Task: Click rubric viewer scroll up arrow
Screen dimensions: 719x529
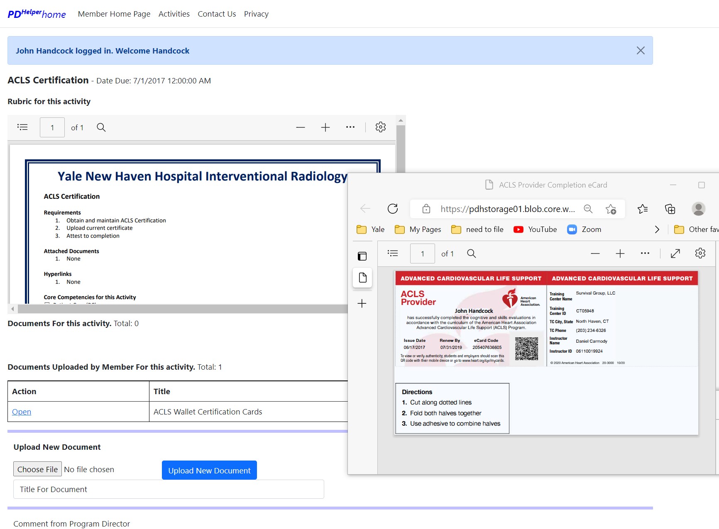Action: (x=401, y=120)
